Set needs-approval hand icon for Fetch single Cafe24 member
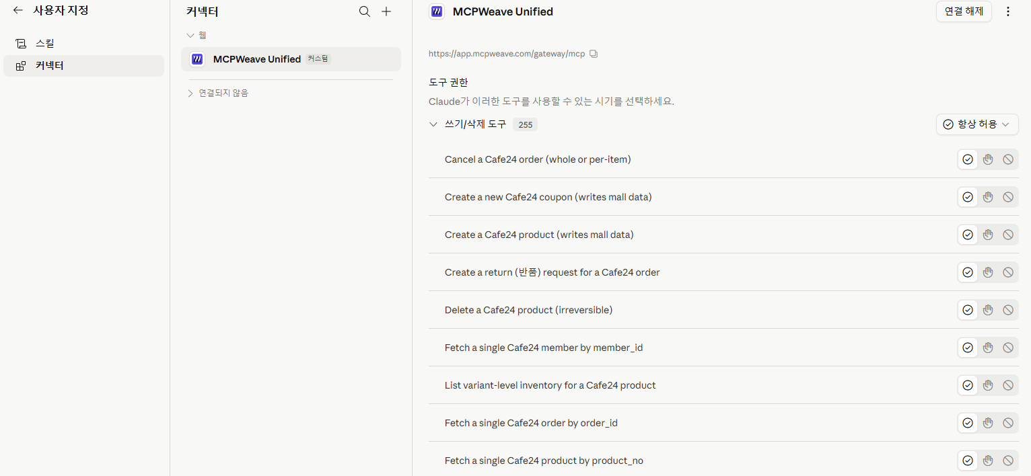1031x476 pixels. (x=988, y=348)
